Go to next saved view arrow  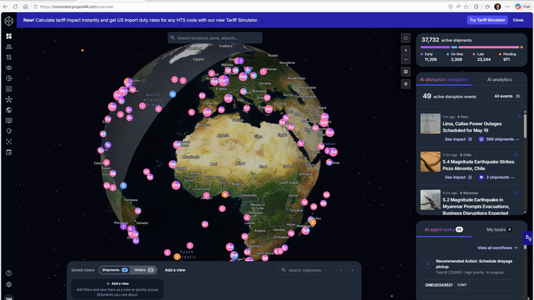(352, 270)
